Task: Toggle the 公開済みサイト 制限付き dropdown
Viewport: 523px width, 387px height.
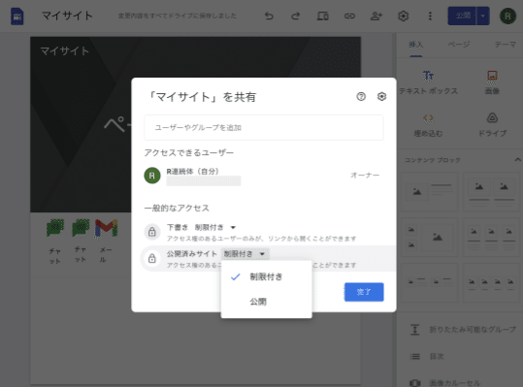Action: [245, 254]
